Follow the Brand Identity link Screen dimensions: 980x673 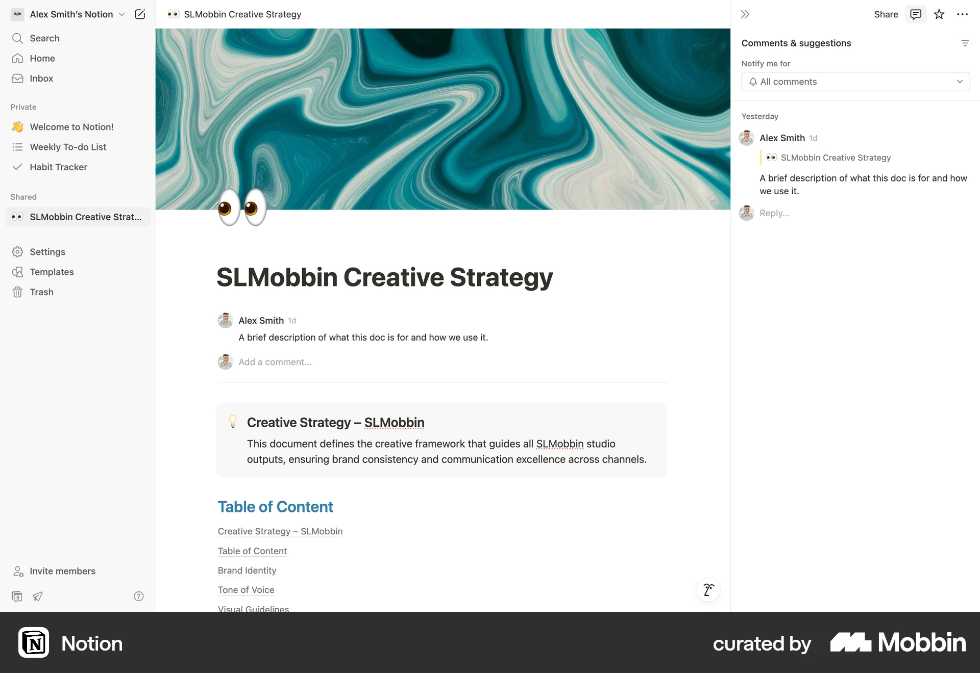tap(247, 571)
